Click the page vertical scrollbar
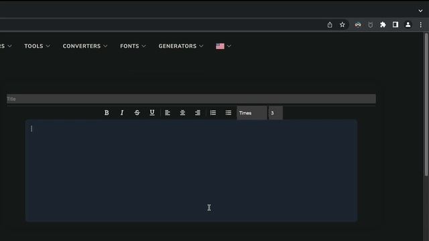This screenshot has height=241, width=429. (426, 104)
